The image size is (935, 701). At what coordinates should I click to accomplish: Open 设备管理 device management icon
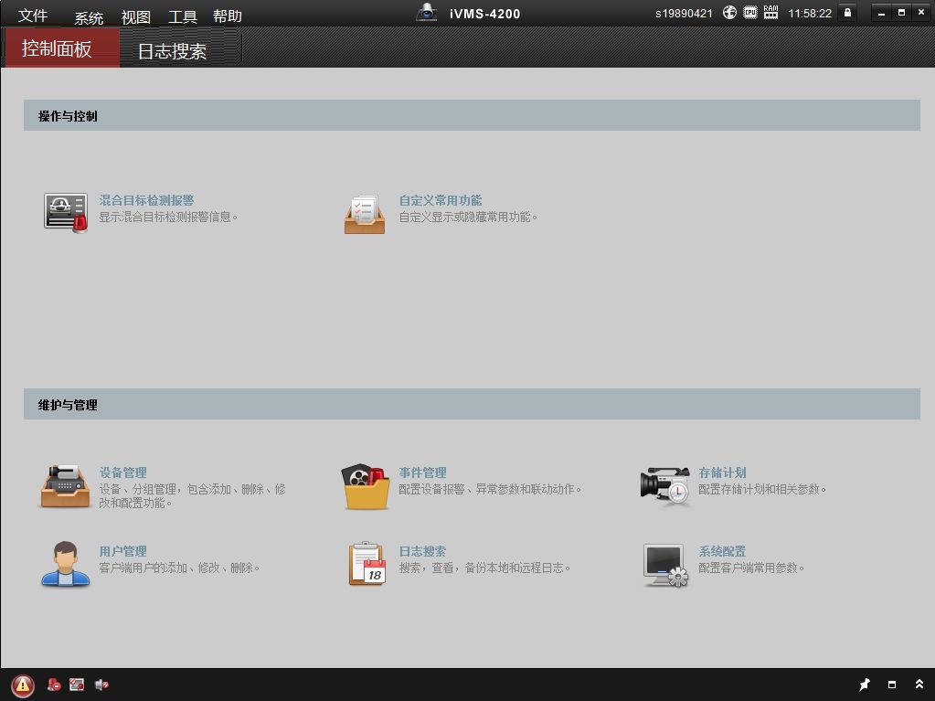(x=65, y=485)
